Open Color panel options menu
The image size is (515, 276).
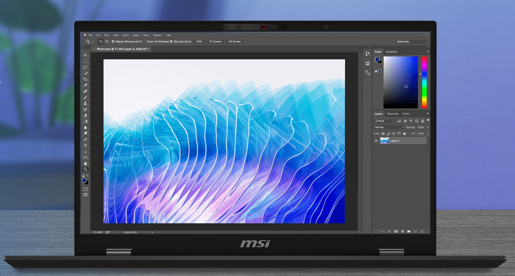428,51
